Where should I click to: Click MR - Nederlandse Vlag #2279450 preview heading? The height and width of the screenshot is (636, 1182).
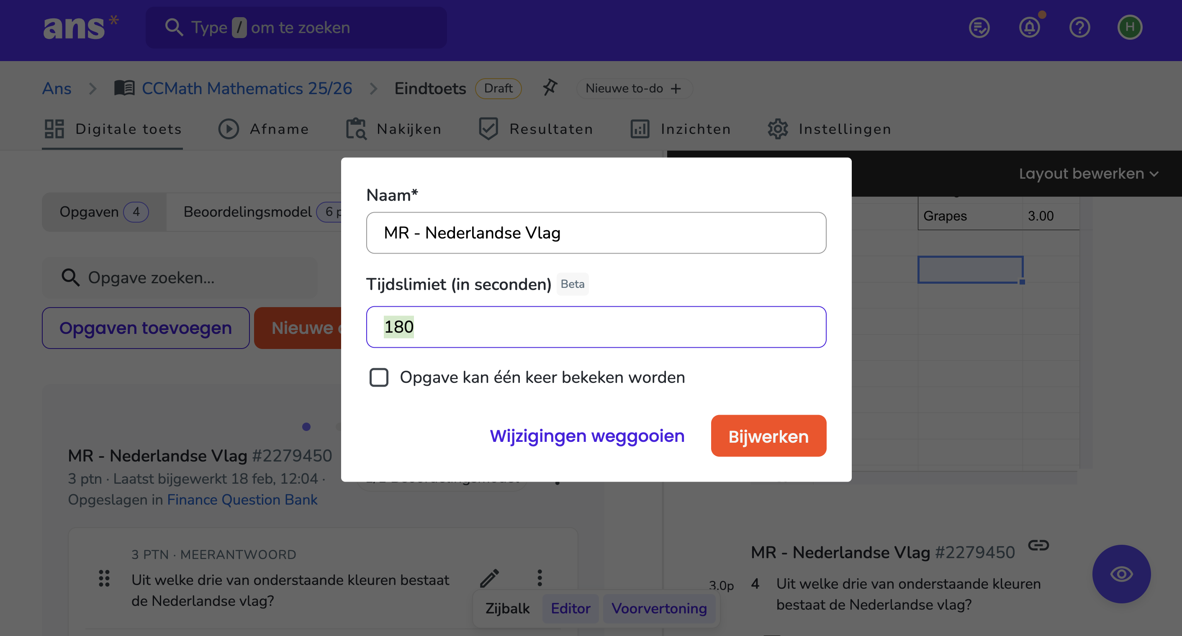(882, 553)
